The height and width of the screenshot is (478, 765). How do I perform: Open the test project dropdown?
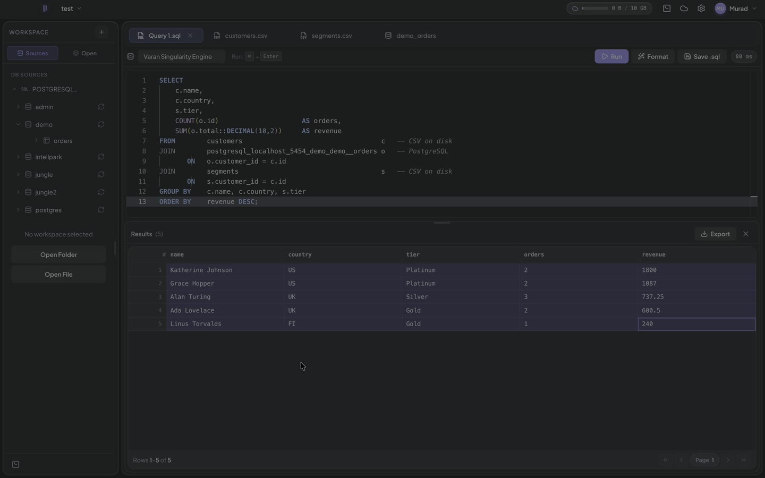[71, 8]
